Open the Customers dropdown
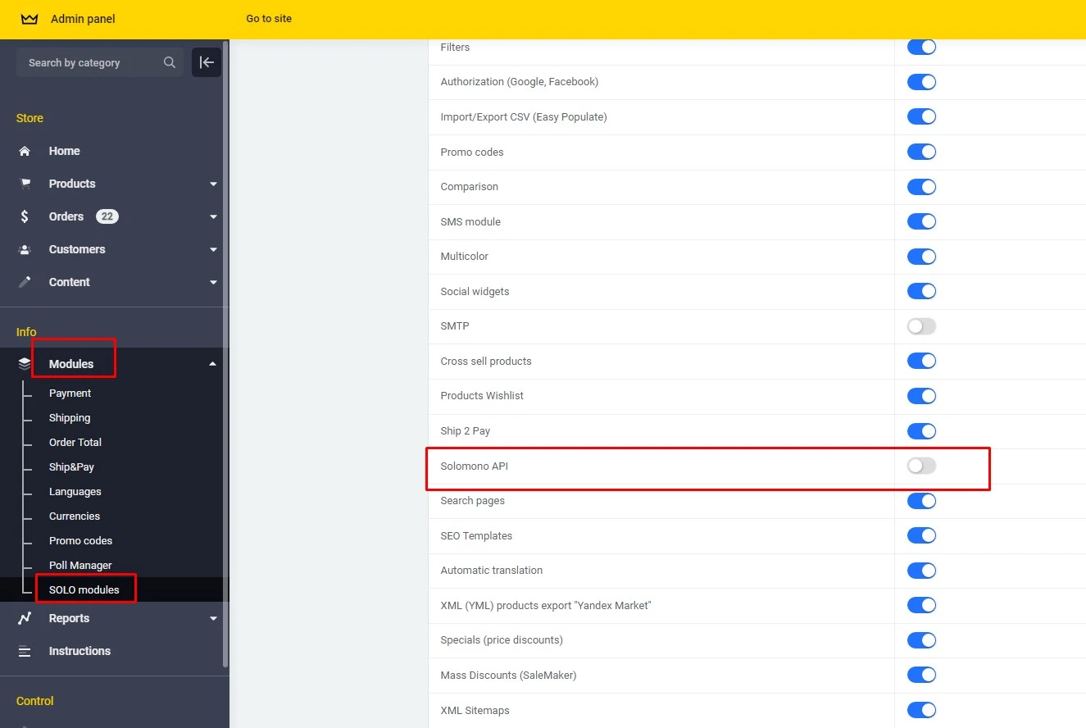The height and width of the screenshot is (728, 1086). coord(212,249)
